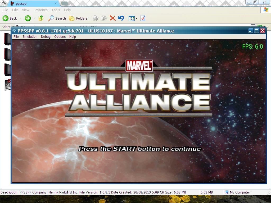The width and height of the screenshot is (271, 203).
Task: Close the ppsspp tab
Action: point(56,4)
